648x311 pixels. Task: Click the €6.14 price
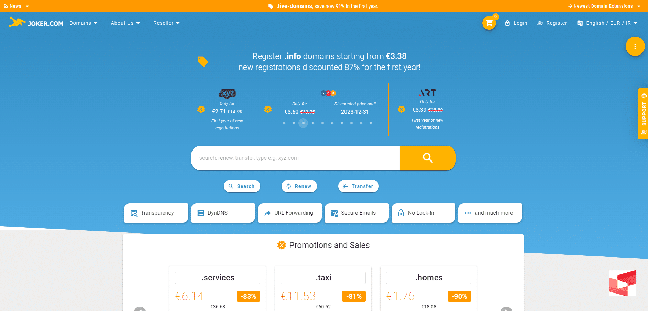click(189, 296)
